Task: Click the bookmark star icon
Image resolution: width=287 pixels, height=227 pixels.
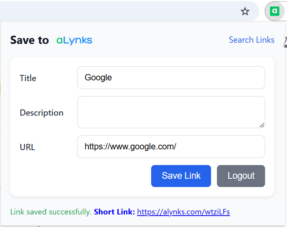Action: (x=245, y=11)
